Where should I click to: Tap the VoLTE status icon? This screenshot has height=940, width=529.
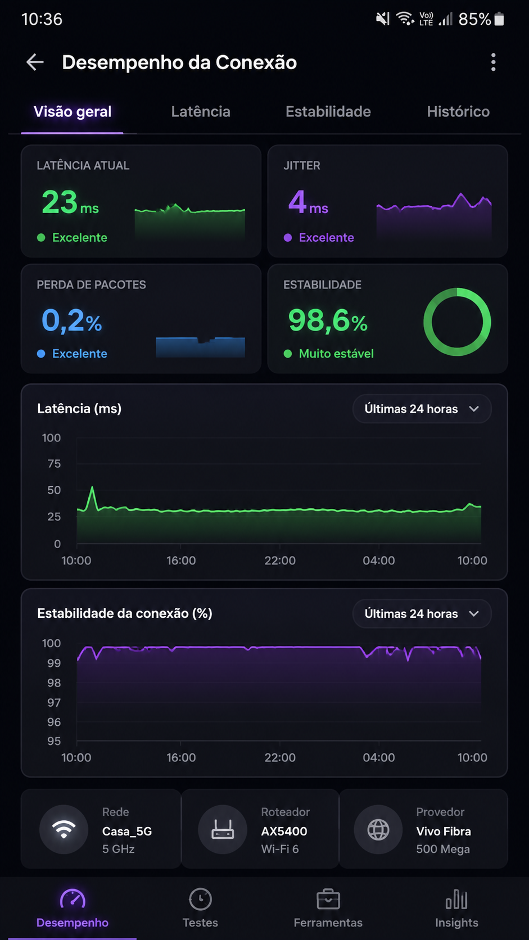(427, 19)
